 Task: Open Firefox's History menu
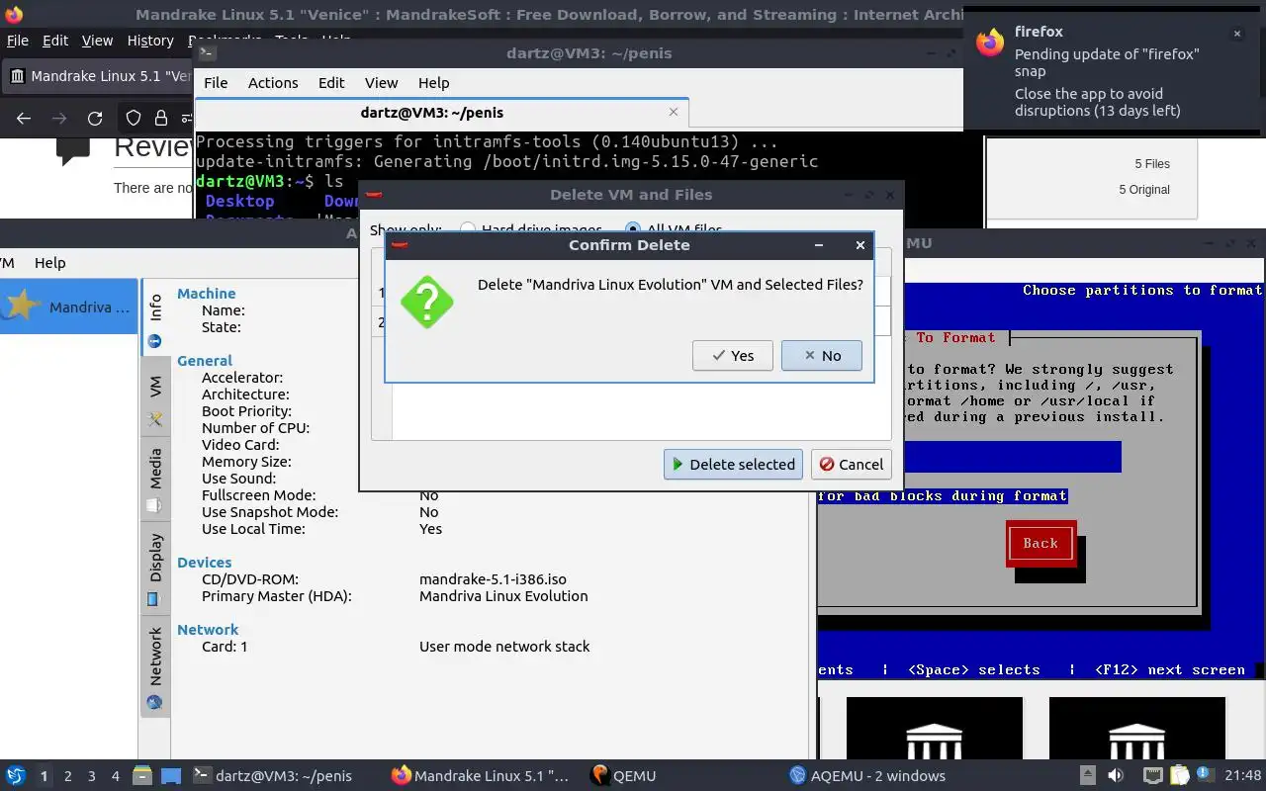[150, 41]
